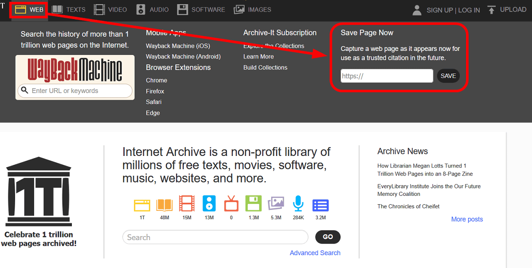Click the orange TV icon

pos(231,205)
